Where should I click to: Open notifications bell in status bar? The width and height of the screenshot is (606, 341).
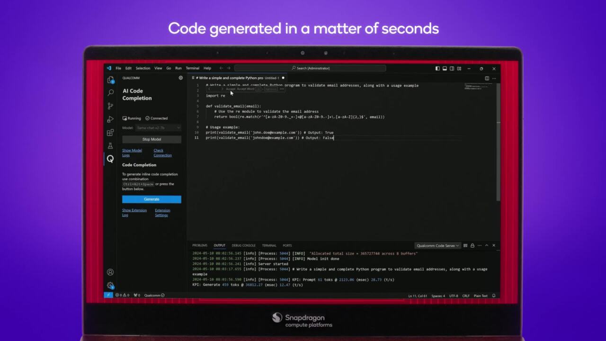[494, 296]
